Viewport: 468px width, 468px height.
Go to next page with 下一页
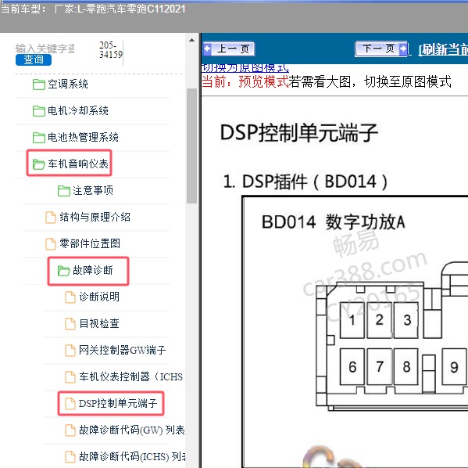(x=381, y=49)
